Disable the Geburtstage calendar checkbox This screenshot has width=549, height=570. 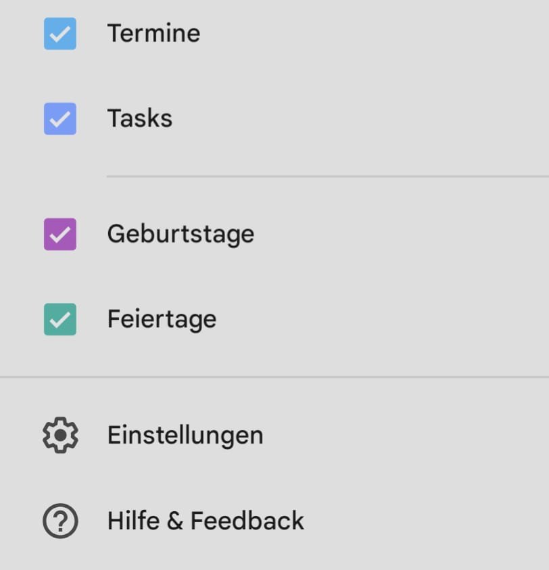[x=60, y=234]
